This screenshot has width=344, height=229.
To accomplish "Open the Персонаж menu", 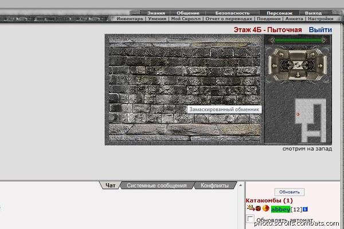I will click(x=280, y=13).
